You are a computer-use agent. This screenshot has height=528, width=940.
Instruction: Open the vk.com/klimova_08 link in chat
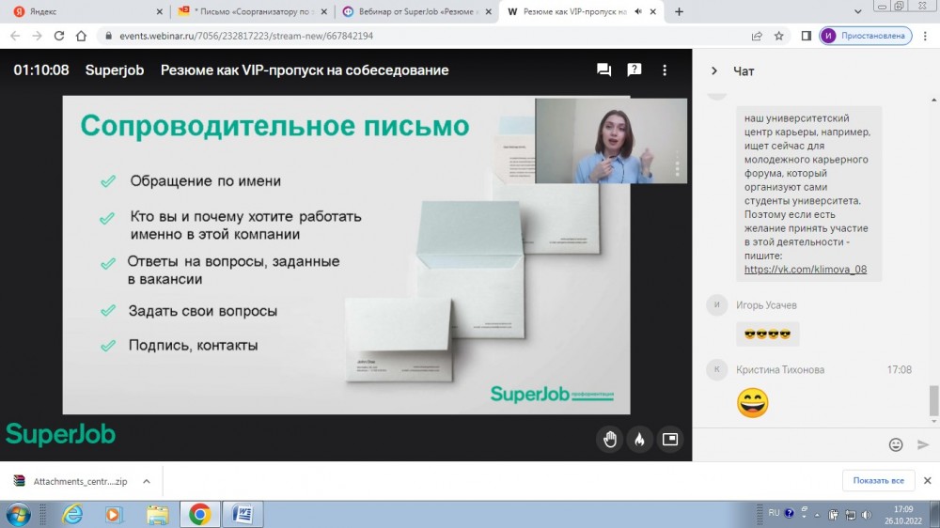(805, 270)
